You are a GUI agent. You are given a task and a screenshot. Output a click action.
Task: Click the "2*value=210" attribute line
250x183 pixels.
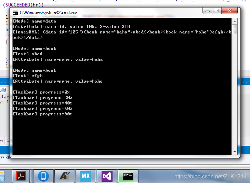point(71,27)
